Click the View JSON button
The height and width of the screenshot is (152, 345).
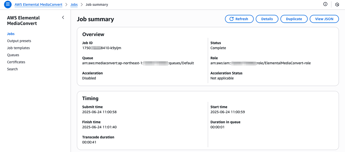coord(324,19)
